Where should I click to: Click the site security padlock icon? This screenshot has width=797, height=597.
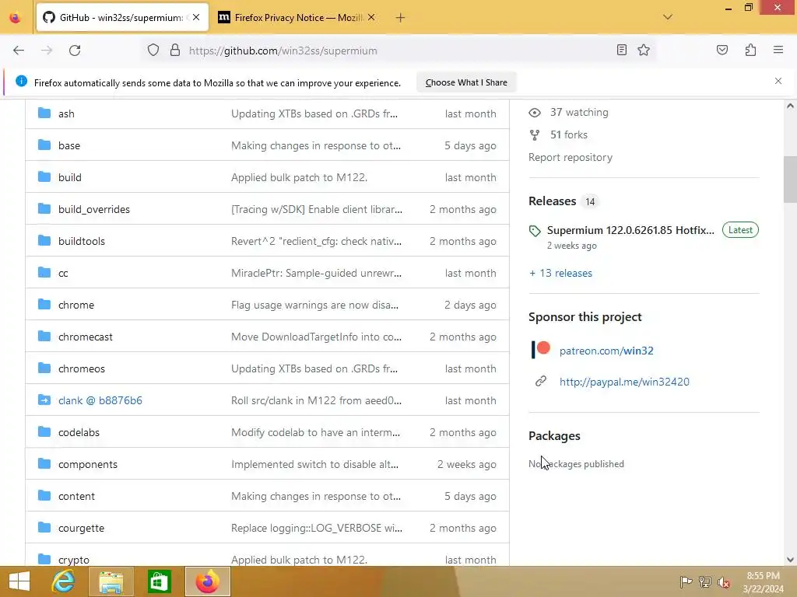(x=175, y=51)
